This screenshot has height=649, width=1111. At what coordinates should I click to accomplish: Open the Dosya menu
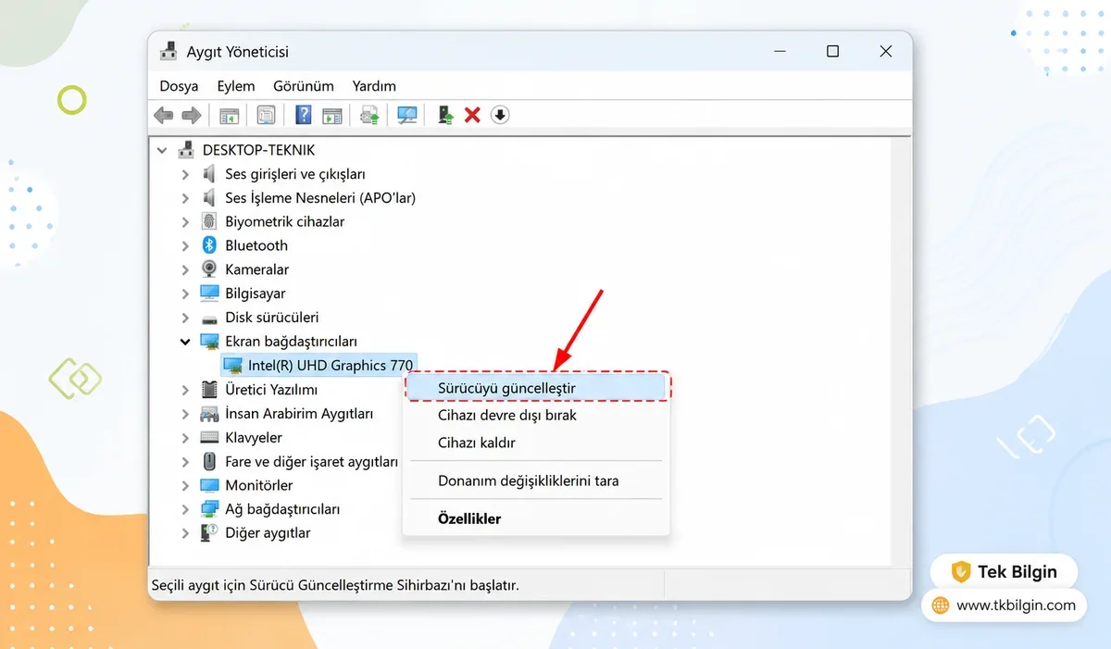[179, 86]
